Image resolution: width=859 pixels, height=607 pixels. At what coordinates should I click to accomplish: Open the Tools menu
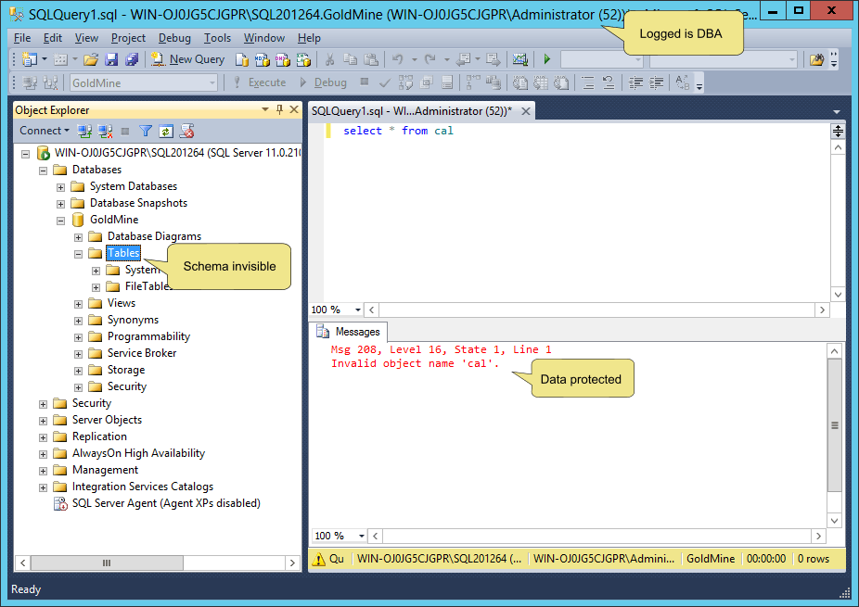[x=217, y=38]
